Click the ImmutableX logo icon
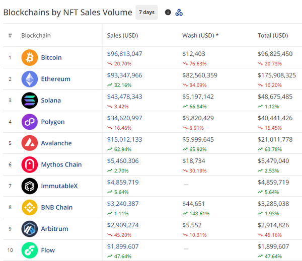Viewport: 302px width, 261px height. point(29,186)
